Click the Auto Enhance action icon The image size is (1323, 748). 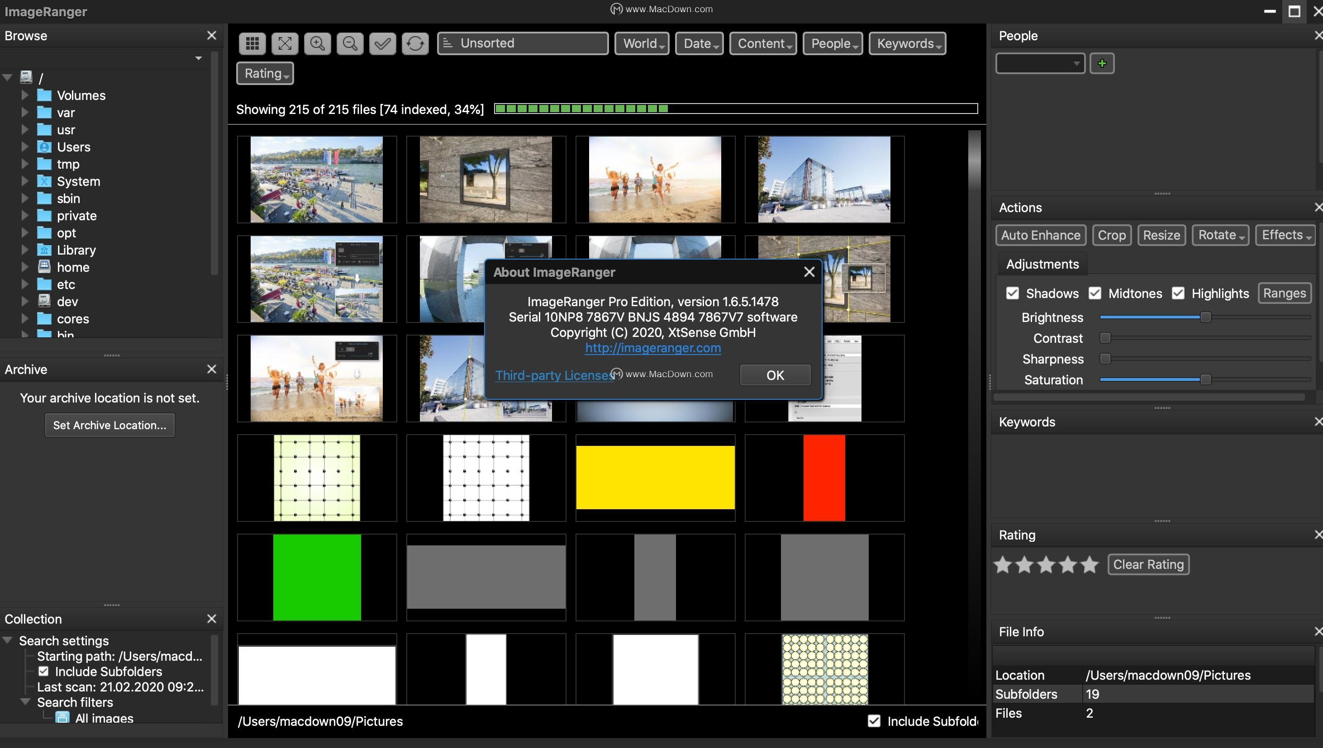coord(1040,234)
